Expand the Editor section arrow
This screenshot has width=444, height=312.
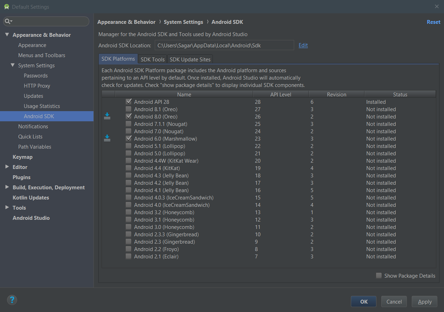click(x=7, y=167)
